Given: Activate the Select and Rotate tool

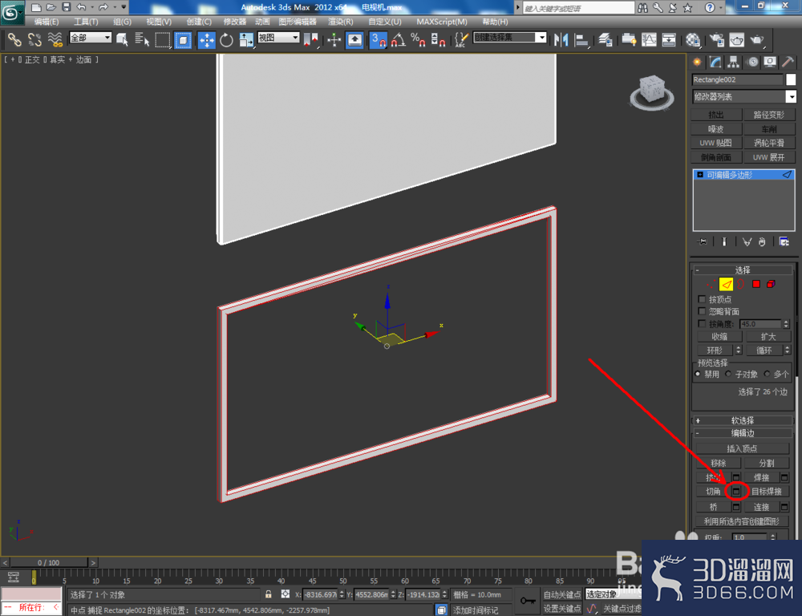Looking at the screenshot, I should pos(226,39).
